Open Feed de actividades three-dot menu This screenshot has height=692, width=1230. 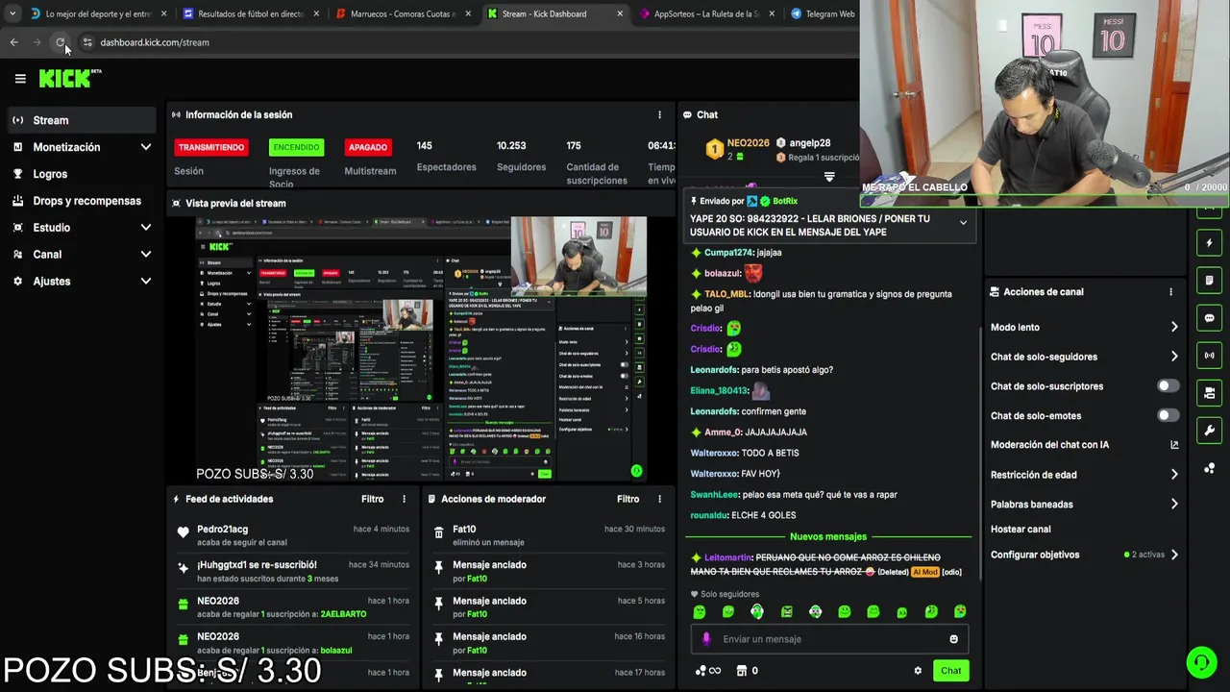point(404,499)
